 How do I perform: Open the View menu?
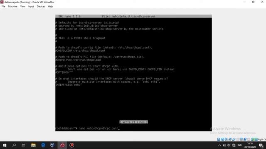click(23, 7)
